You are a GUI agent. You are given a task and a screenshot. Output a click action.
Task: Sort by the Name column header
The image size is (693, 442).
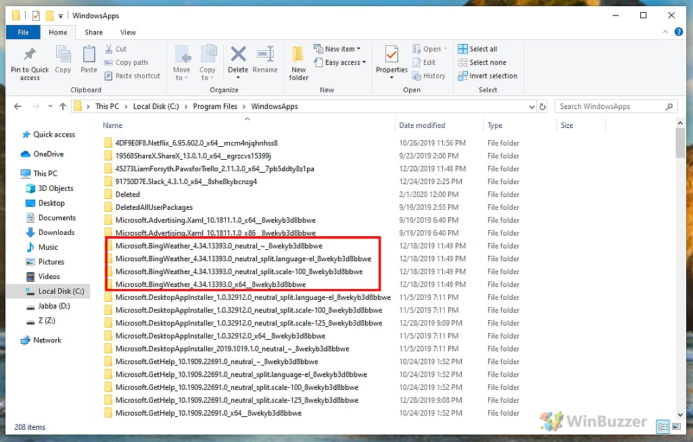113,125
